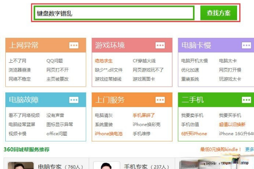Viewport: 254px width, 169px height.
Task: Open the 主页被篡改 link
Action: 57,79
